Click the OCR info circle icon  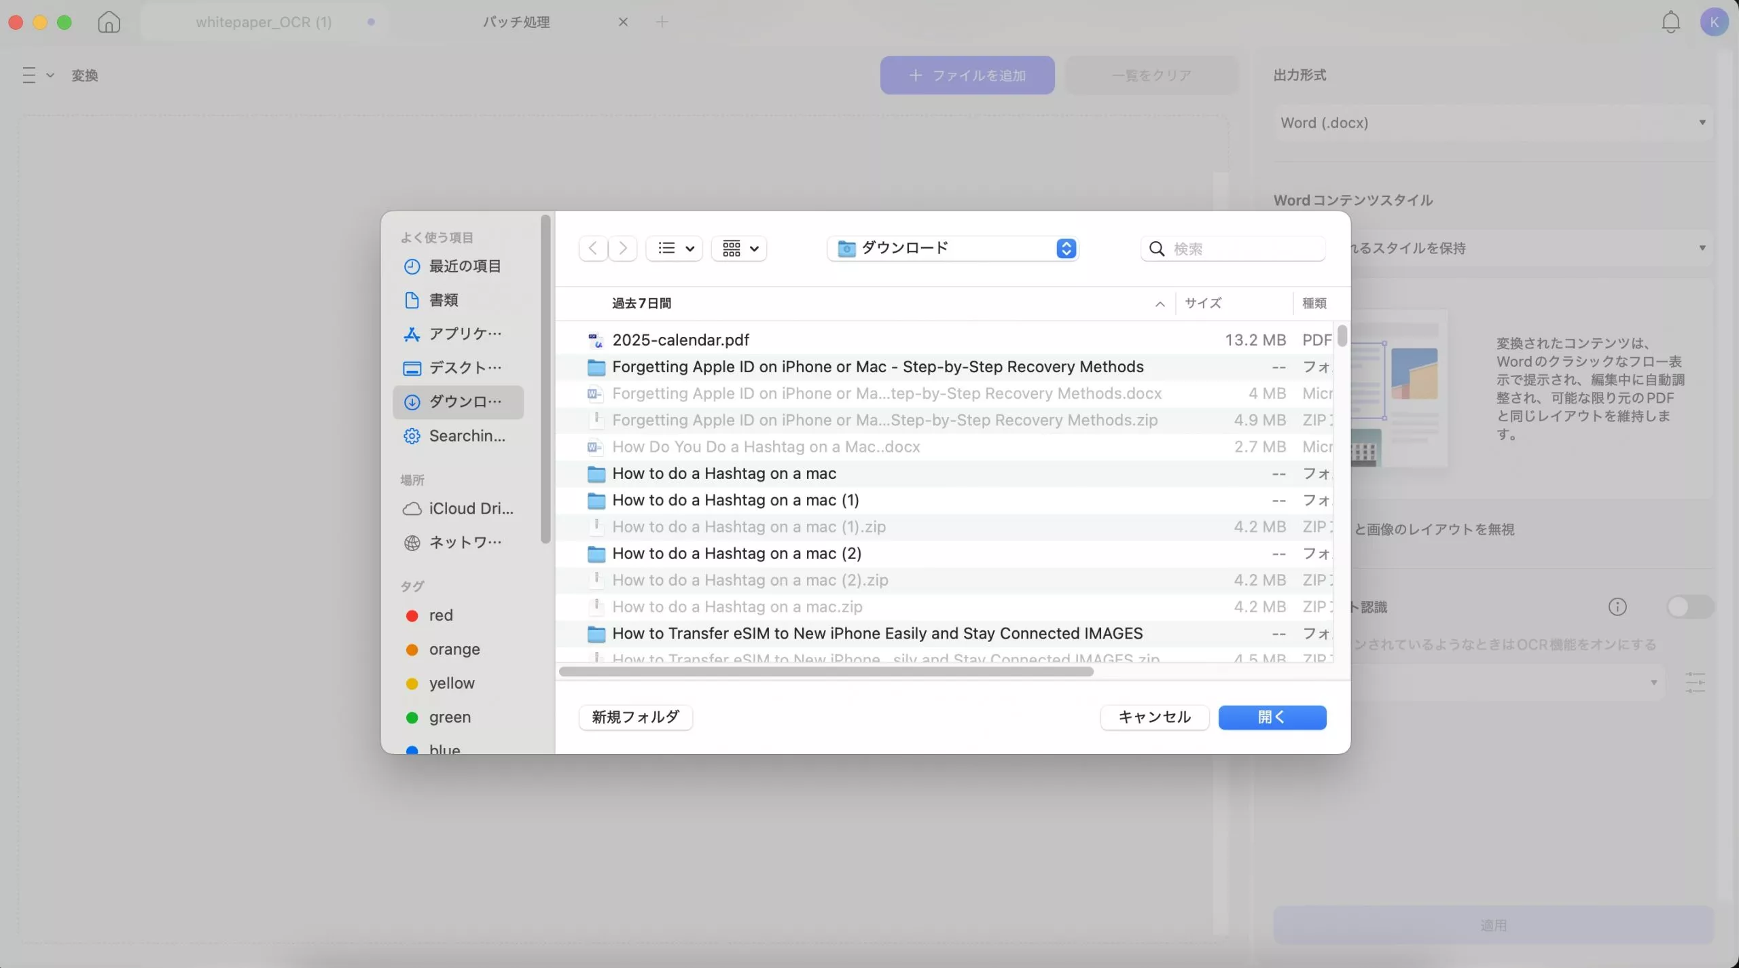click(x=1617, y=607)
